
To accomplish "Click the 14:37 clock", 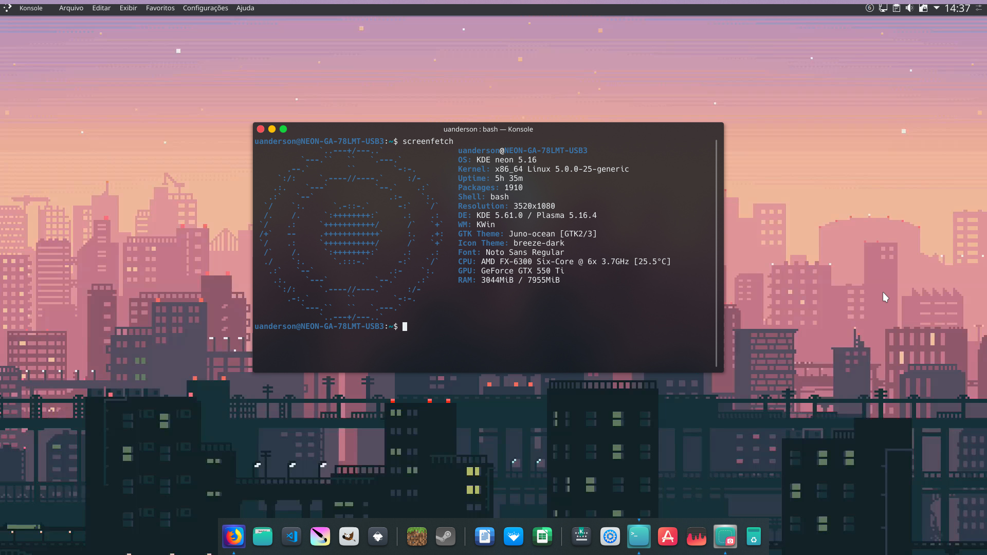I will tap(957, 8).
